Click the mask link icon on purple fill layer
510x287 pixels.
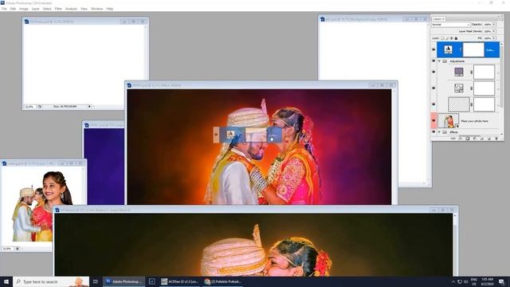click(471, 72)
